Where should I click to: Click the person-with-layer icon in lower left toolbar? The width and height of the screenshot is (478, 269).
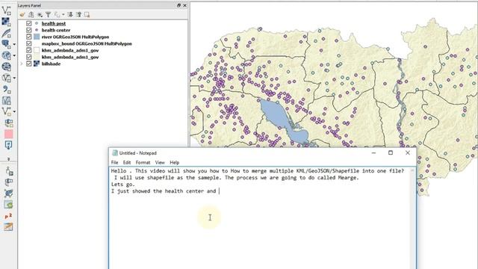(8, 171)
